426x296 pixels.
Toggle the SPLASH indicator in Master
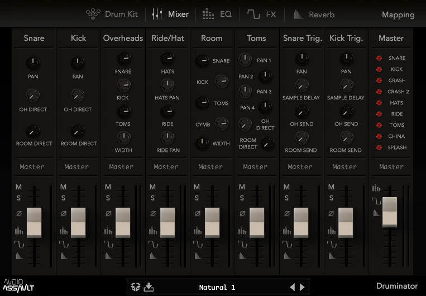click(379, 147)
